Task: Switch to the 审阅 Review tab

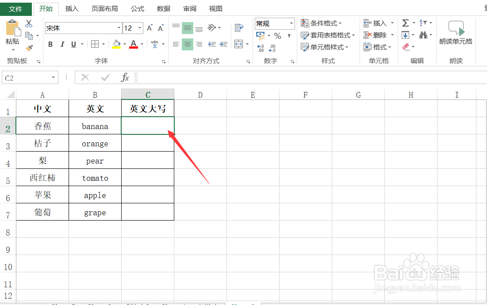Action: 189,9
